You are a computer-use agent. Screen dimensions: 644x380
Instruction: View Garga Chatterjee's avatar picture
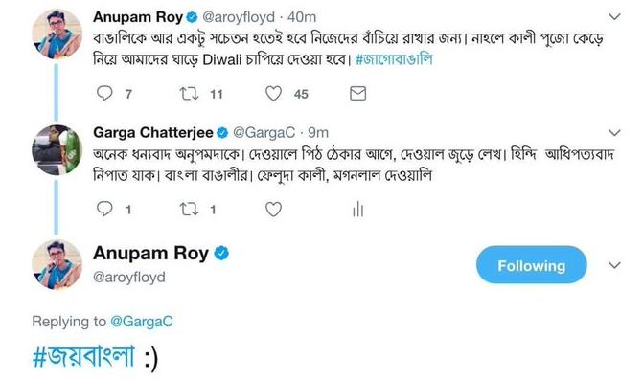(x=57, y=149)
